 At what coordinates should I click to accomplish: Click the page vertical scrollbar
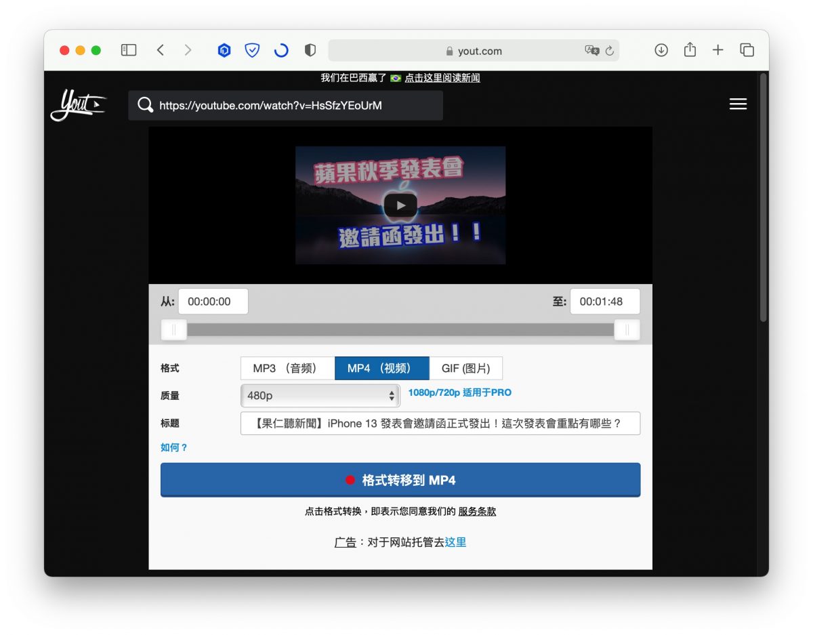[x=764, y=197]
